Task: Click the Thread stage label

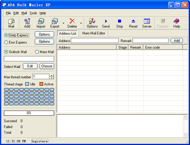Action: 13,84
